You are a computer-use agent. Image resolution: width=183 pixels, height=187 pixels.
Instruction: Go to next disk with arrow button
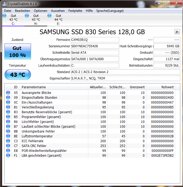point(177,32)
